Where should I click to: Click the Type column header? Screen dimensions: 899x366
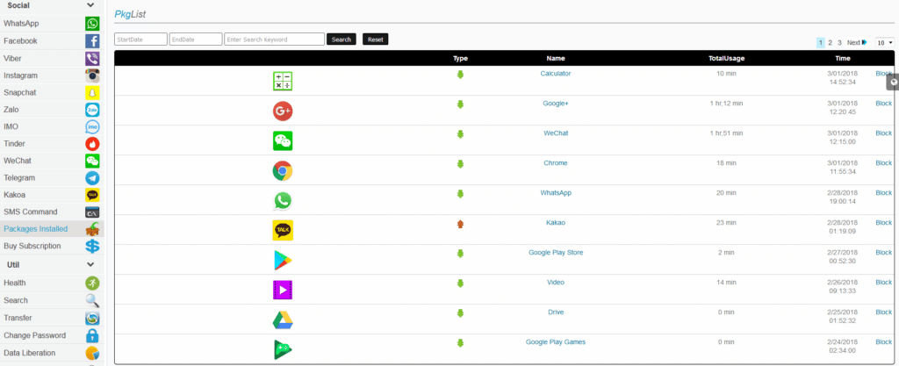(x=460, y=58)
